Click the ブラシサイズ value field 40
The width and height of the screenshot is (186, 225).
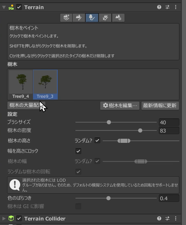point(169,122)
